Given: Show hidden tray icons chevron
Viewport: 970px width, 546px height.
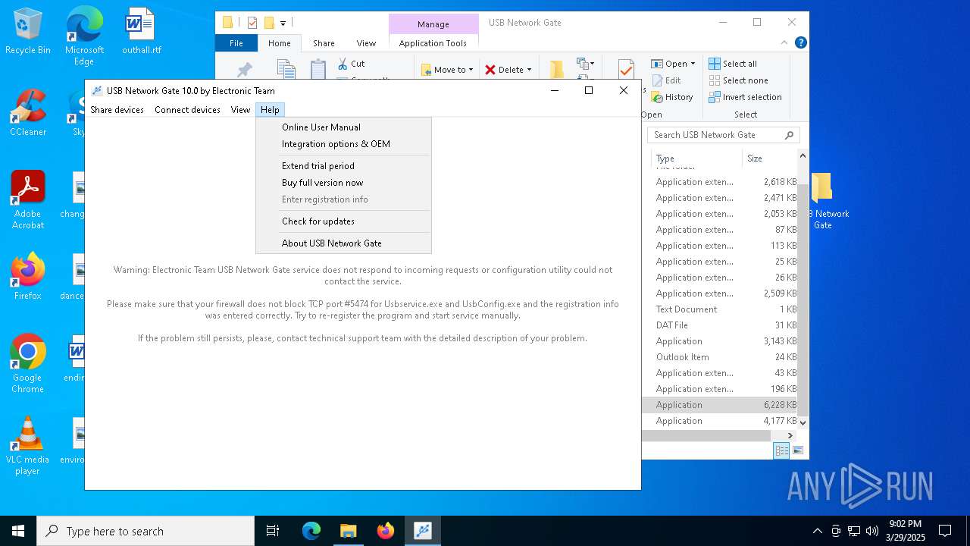Looking at the screenshot, I should click(x=817, y=531).
